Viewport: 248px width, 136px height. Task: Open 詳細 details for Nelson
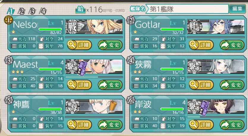tap(79, 45)
